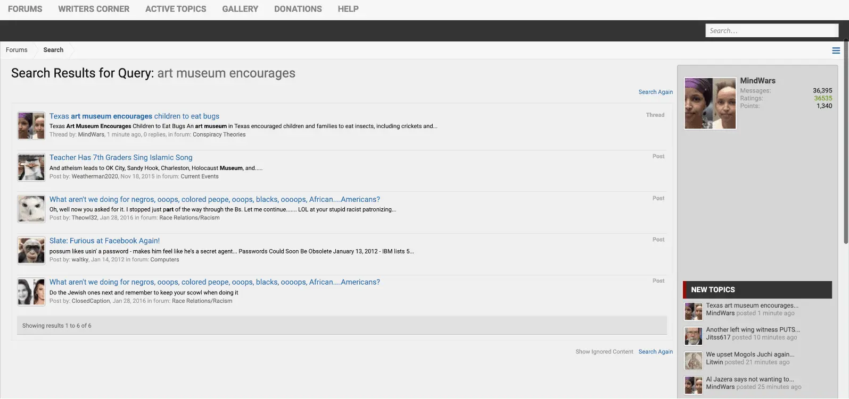Open Writers Corner from the top navigation

pos(94,9)
